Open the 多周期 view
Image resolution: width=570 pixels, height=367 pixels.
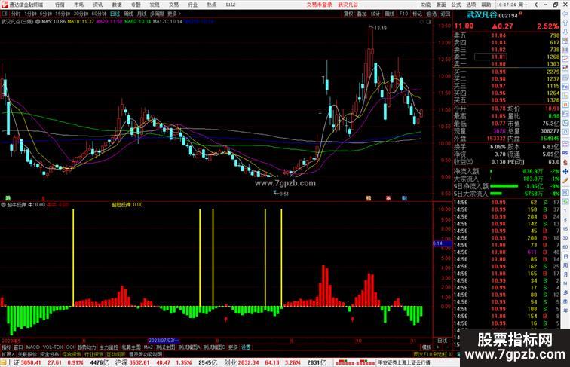click(x=157, y=14)
